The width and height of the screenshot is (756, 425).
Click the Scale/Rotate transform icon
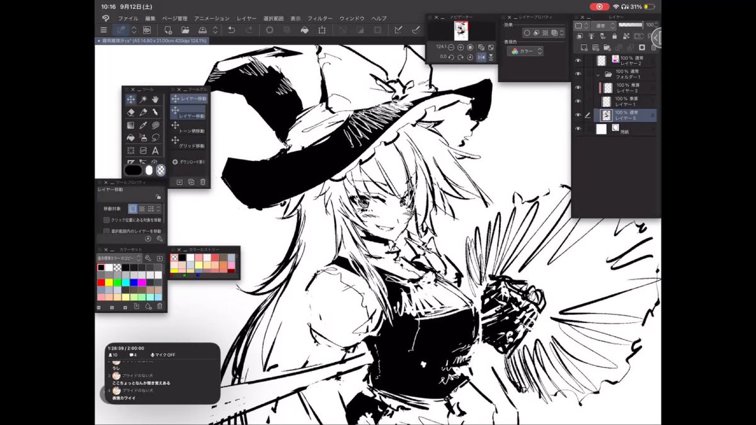point(322,30)
